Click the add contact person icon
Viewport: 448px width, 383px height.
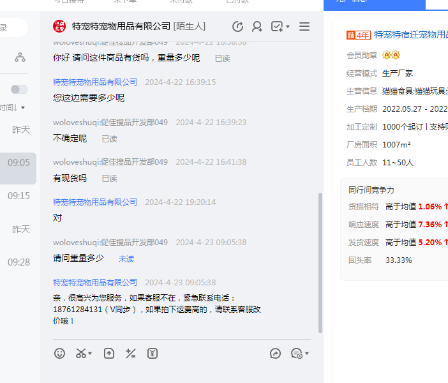[x=257, y=26]
